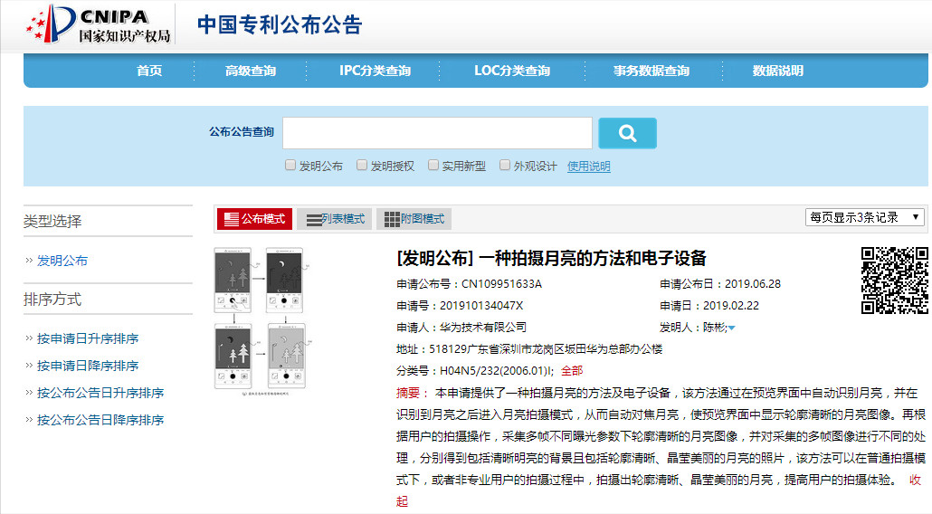Switch to 附图模式 view
The width and height of the screenshot is (932, 514).
click(x=414, y=219)
